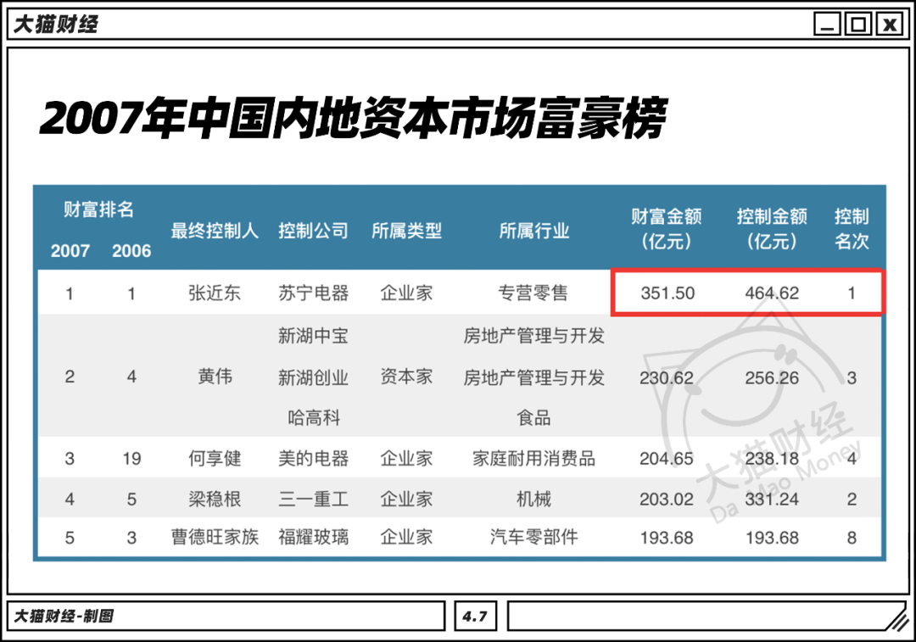
Task: Click the wealth value 204.65
Action: tap(667, 459)
